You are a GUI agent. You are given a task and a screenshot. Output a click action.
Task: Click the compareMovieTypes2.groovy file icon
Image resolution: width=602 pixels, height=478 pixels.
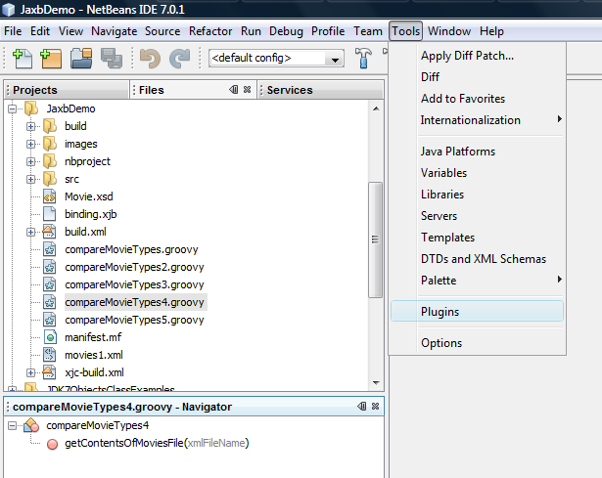point(49,267)
